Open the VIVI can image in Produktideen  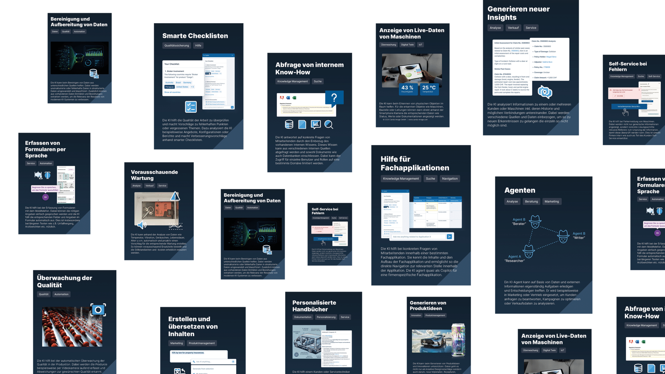pos(458,340)
